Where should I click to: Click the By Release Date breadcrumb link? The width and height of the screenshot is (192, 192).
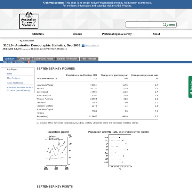27,41
